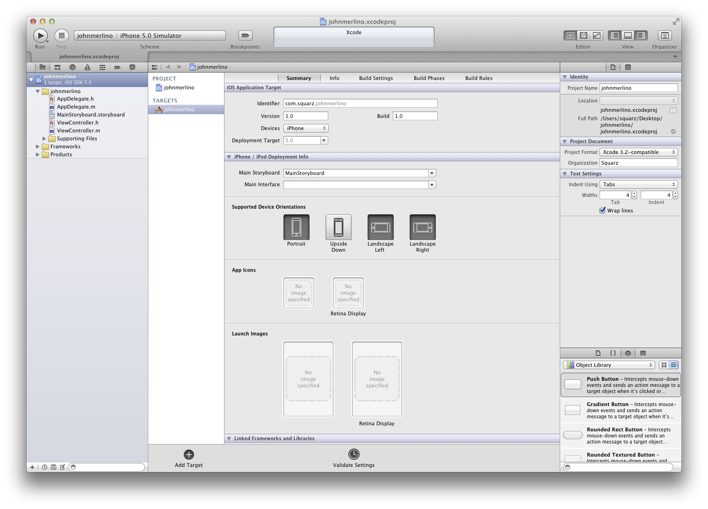Open the Summary tab
The image size is (708, 509).
[299, 78]
